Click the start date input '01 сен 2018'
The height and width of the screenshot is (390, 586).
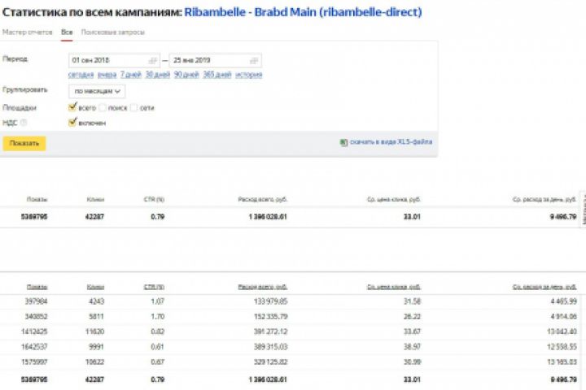[x=115, y=60]
